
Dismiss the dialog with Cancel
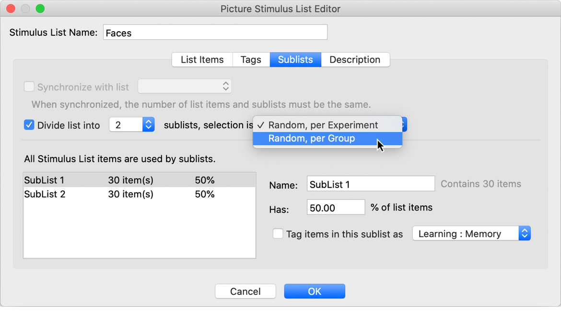pyautogui.click(x=245, y=291)
